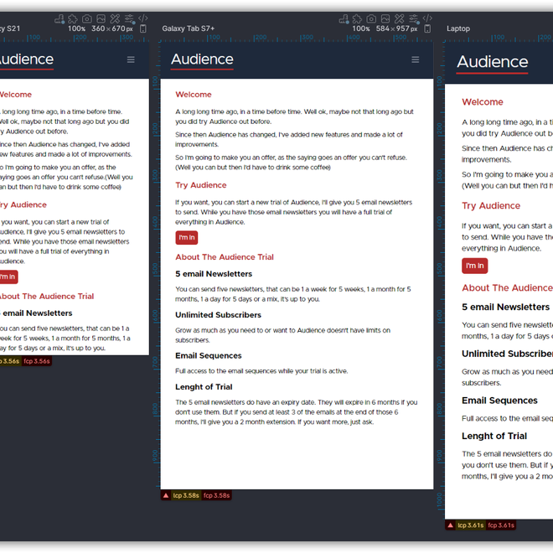Click the phone device icon in the Galaxy Tab S7+ pane
This screenshot has height=553, width=553.
pyautogui.click(x=427, y=29)
